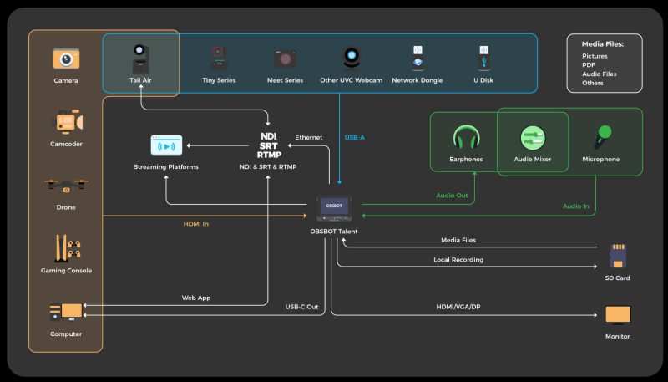Select the Local Recording label
The image size is (668, 382).
pos(458,260)
